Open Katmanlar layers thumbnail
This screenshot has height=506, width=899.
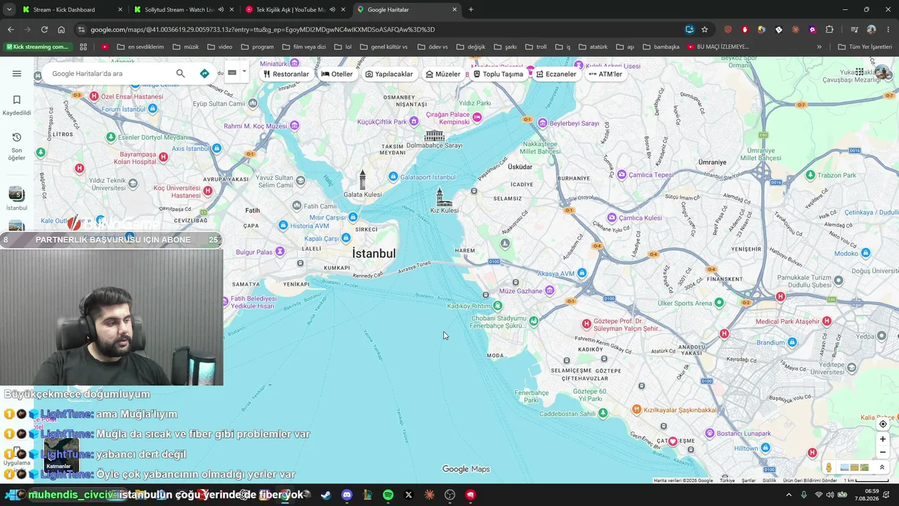(60, 454)
